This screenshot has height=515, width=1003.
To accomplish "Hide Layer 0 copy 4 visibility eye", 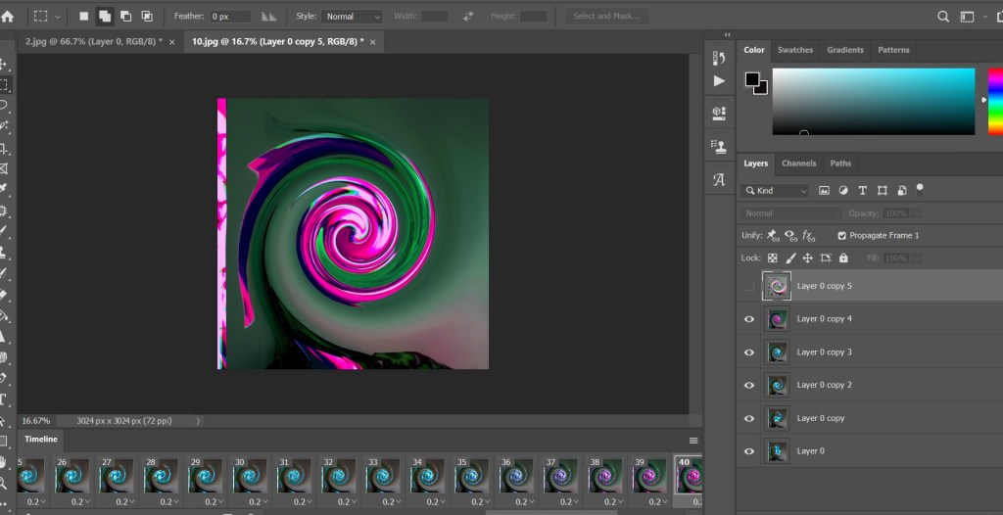I will pyautogui.click(x=749, y=319).
